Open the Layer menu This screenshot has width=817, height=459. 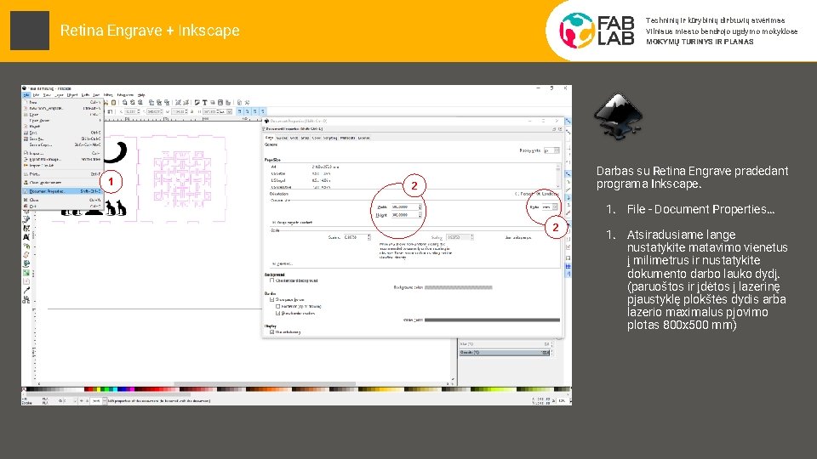60,94
